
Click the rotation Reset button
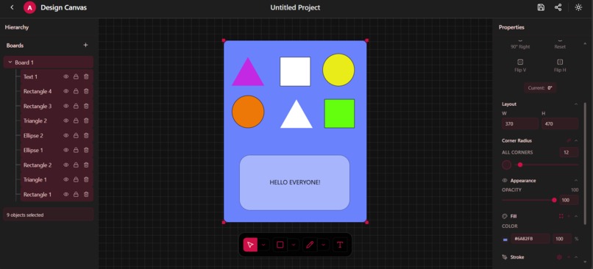[560, 44]
